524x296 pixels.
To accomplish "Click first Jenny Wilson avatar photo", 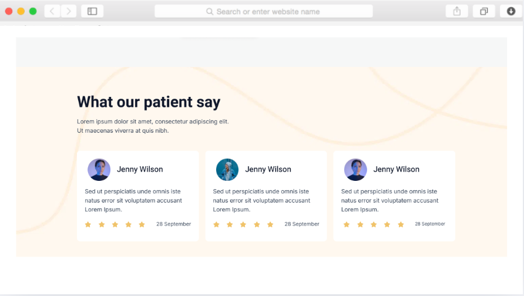I will click(x=99, y=170).
